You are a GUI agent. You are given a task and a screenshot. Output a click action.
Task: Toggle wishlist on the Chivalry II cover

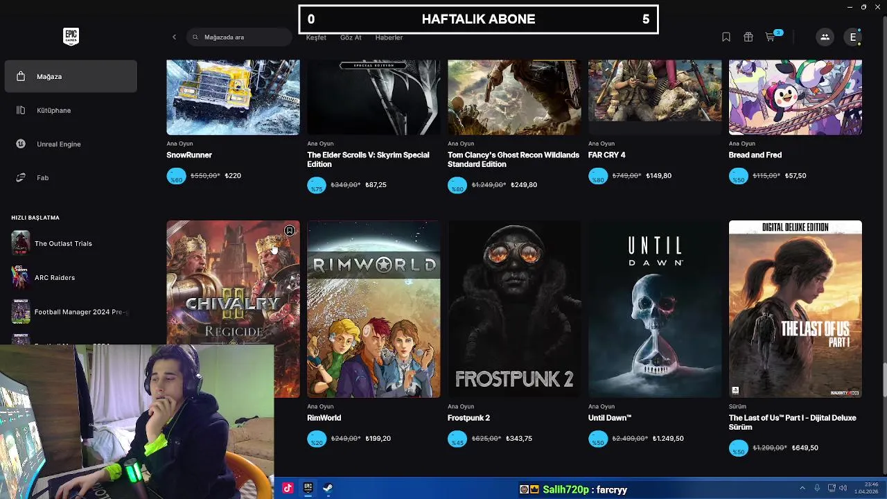pos(290,231)
